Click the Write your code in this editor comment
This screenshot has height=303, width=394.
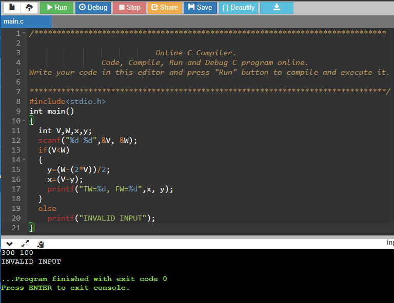[x=209, y=73]
